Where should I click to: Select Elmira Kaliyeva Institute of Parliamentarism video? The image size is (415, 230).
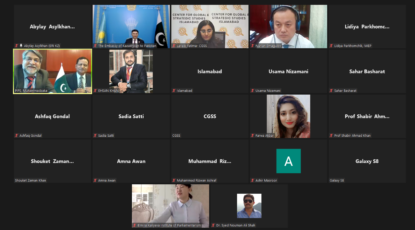(x=171, y=206)
